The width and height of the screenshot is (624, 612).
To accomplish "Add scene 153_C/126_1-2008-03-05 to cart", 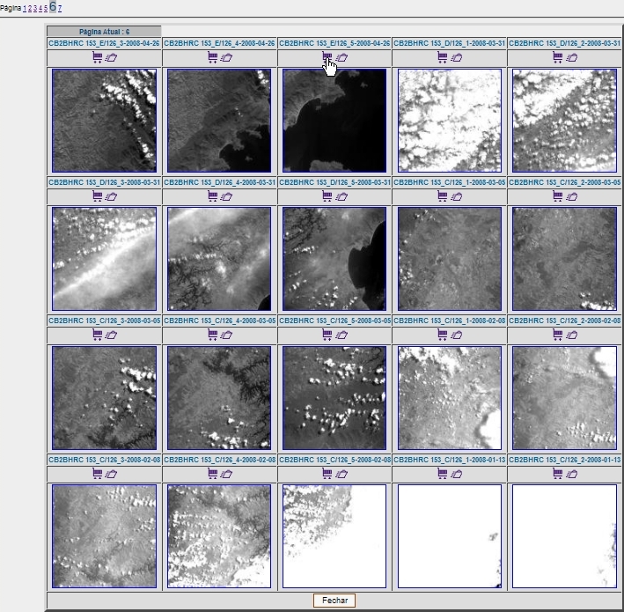I will click(443, 195).
